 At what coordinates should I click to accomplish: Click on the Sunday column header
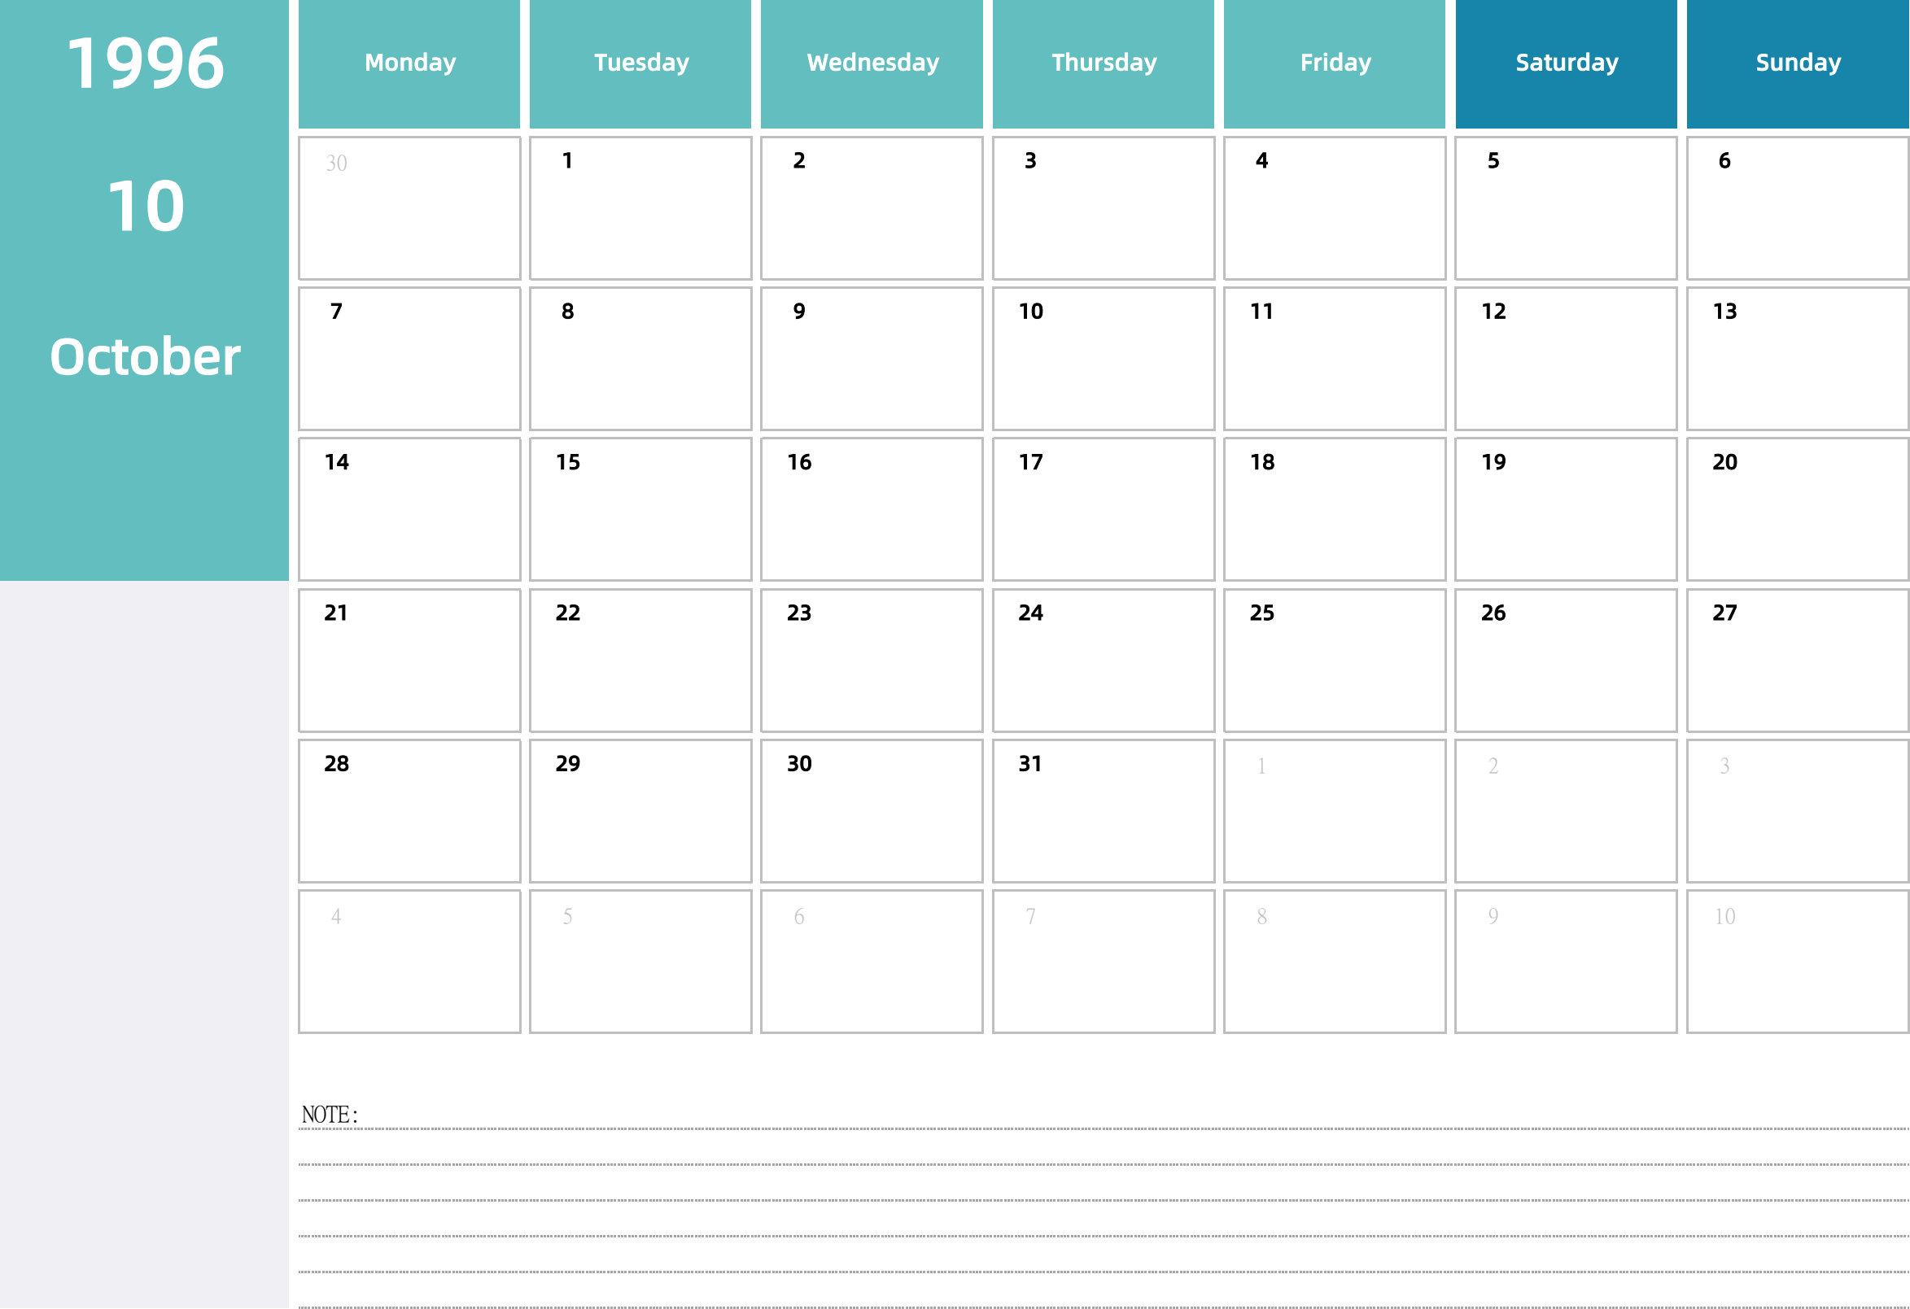pyautogui.click(x=1797, y=61)
